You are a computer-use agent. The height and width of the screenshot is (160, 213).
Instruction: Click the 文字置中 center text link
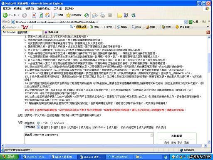pos(73,127)
